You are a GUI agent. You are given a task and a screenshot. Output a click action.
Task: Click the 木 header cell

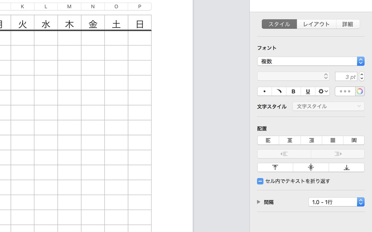click(69, 23)
